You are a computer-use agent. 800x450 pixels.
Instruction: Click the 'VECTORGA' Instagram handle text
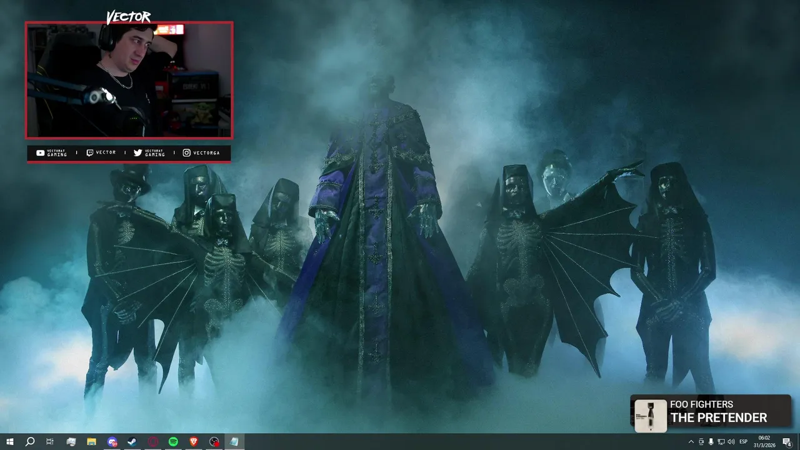tap(206, 153)
